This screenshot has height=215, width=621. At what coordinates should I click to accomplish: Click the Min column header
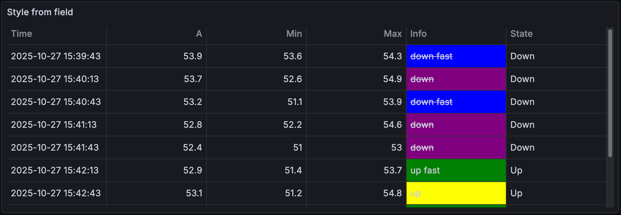[x=294, y=34]
